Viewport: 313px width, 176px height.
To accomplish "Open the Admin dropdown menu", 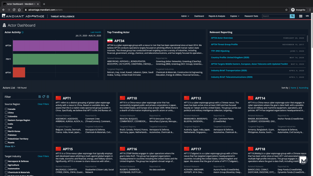I will point(185,16).
